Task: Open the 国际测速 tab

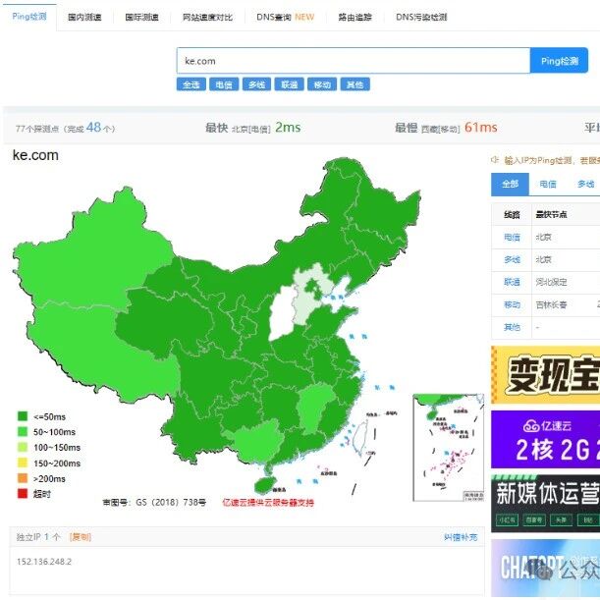Action: point(142,18)
